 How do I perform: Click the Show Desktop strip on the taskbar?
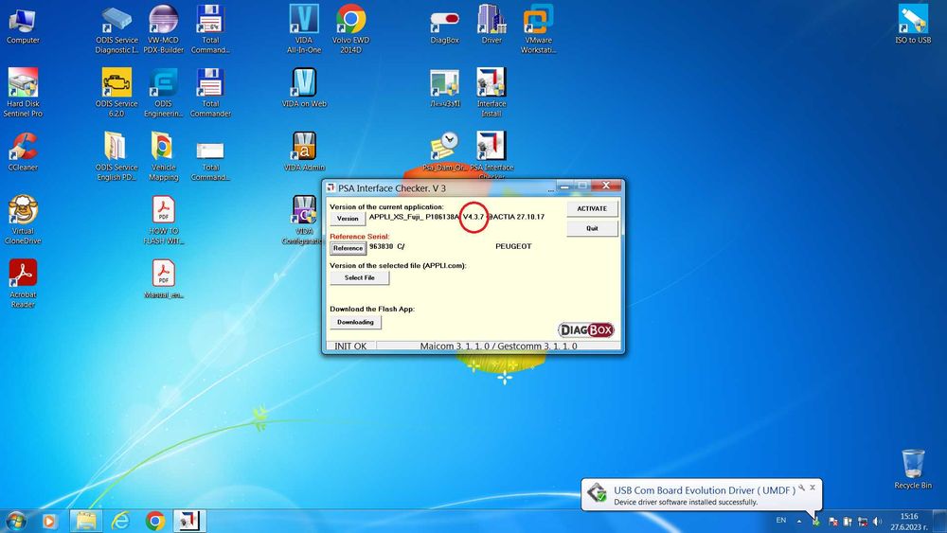pos(941,522)
